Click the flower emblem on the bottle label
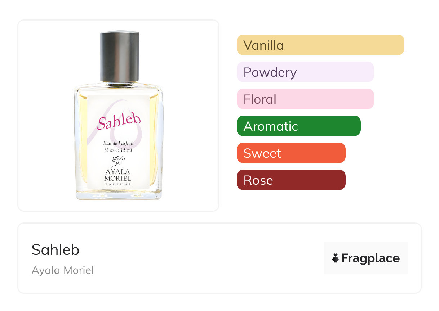Image resolution: width=439 pixels, height=311 pixels. 118,161
